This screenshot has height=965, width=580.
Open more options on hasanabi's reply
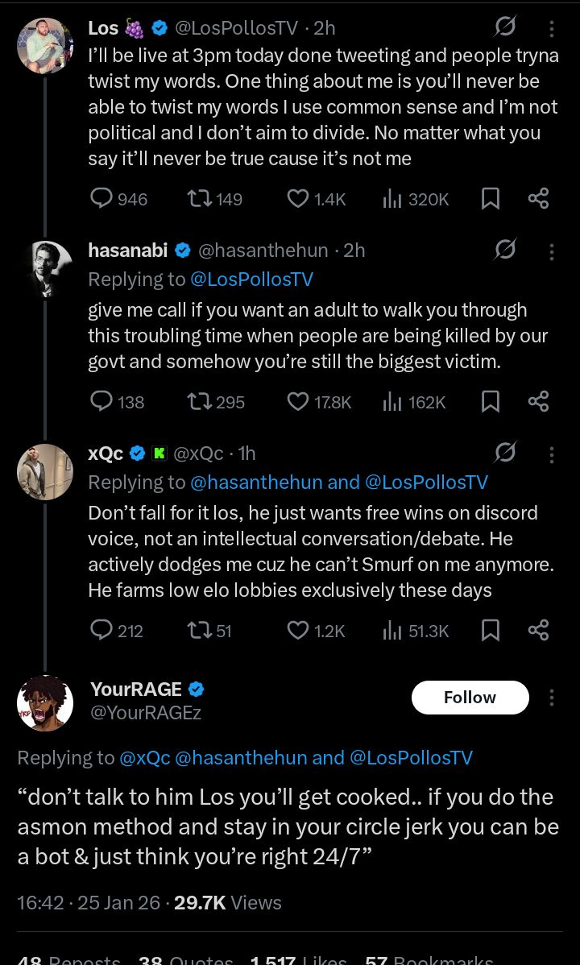point(552,252)
